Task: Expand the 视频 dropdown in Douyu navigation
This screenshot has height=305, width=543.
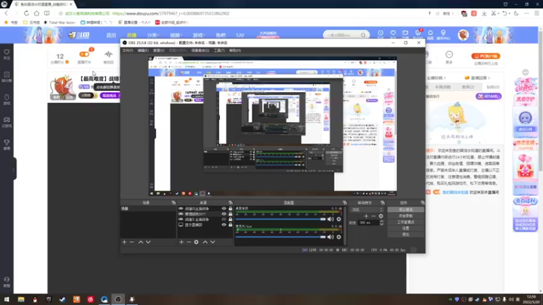Action: 176,35
